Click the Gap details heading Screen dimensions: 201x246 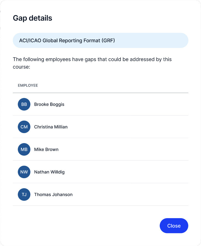point(33,18)
